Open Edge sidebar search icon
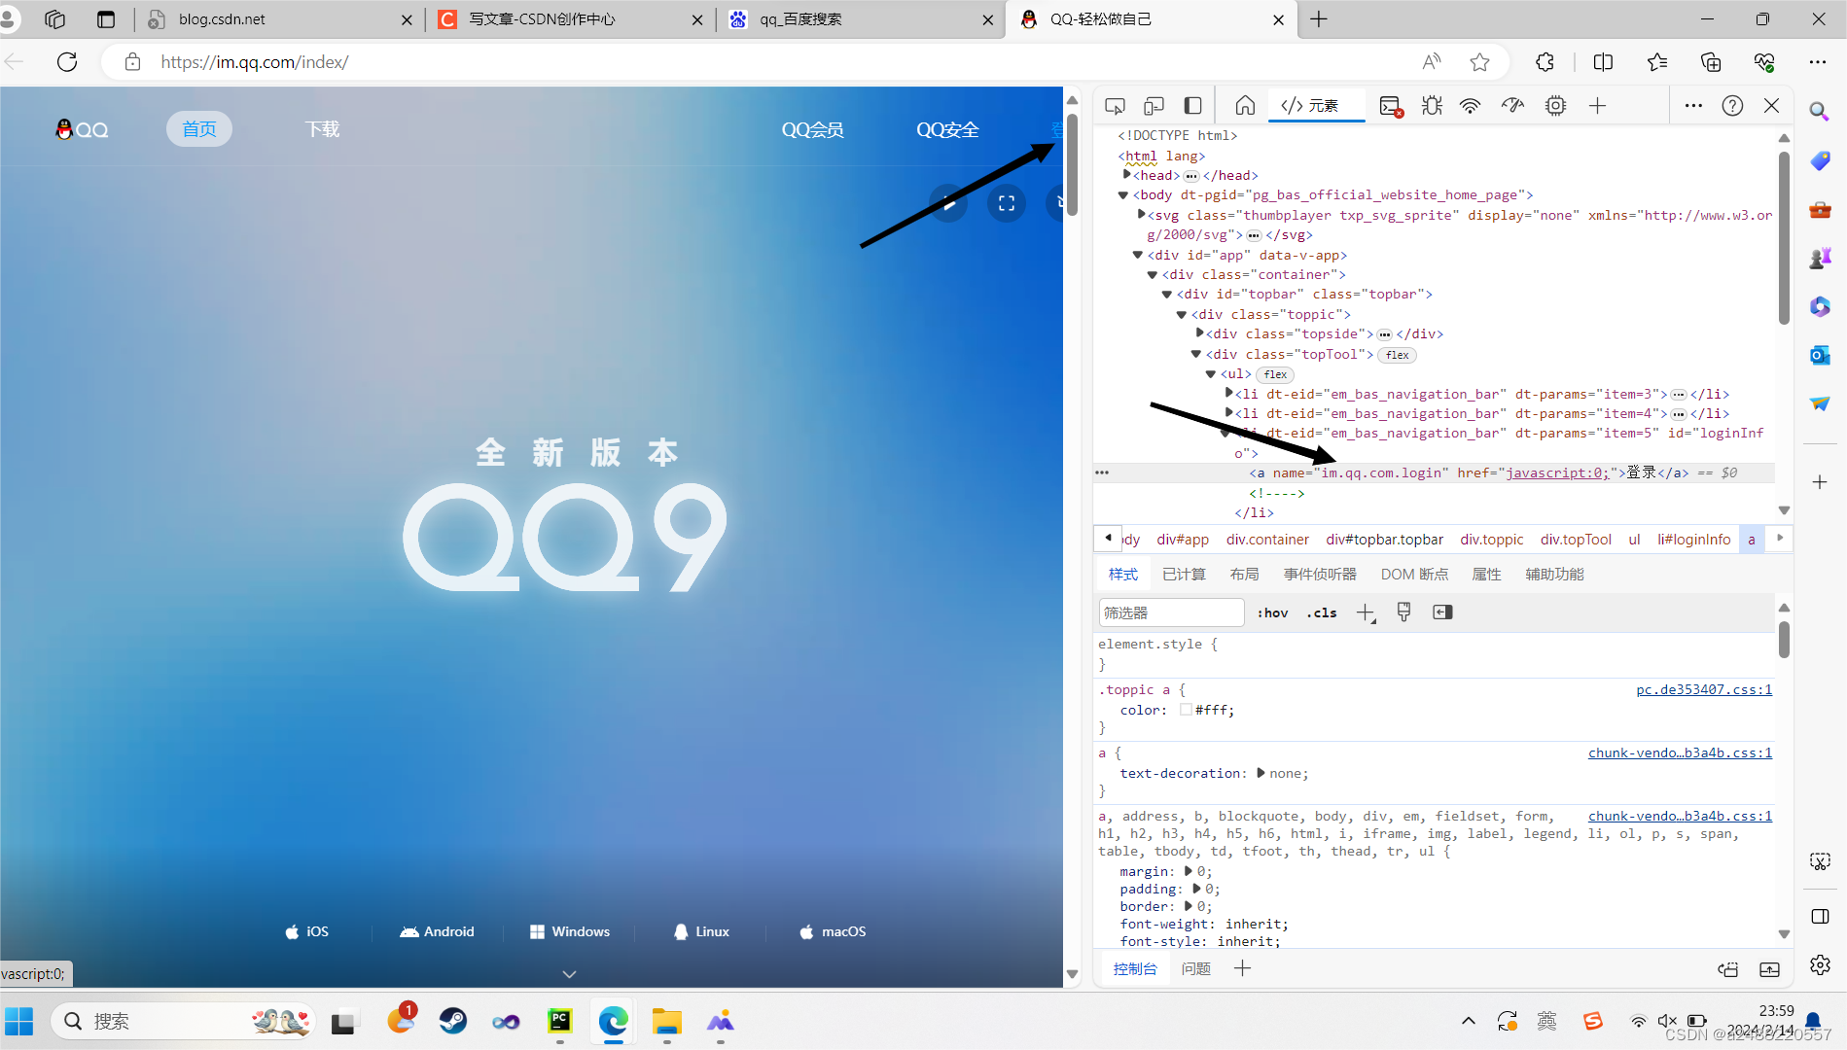1847x1050 pixels. coord(1819,111)
